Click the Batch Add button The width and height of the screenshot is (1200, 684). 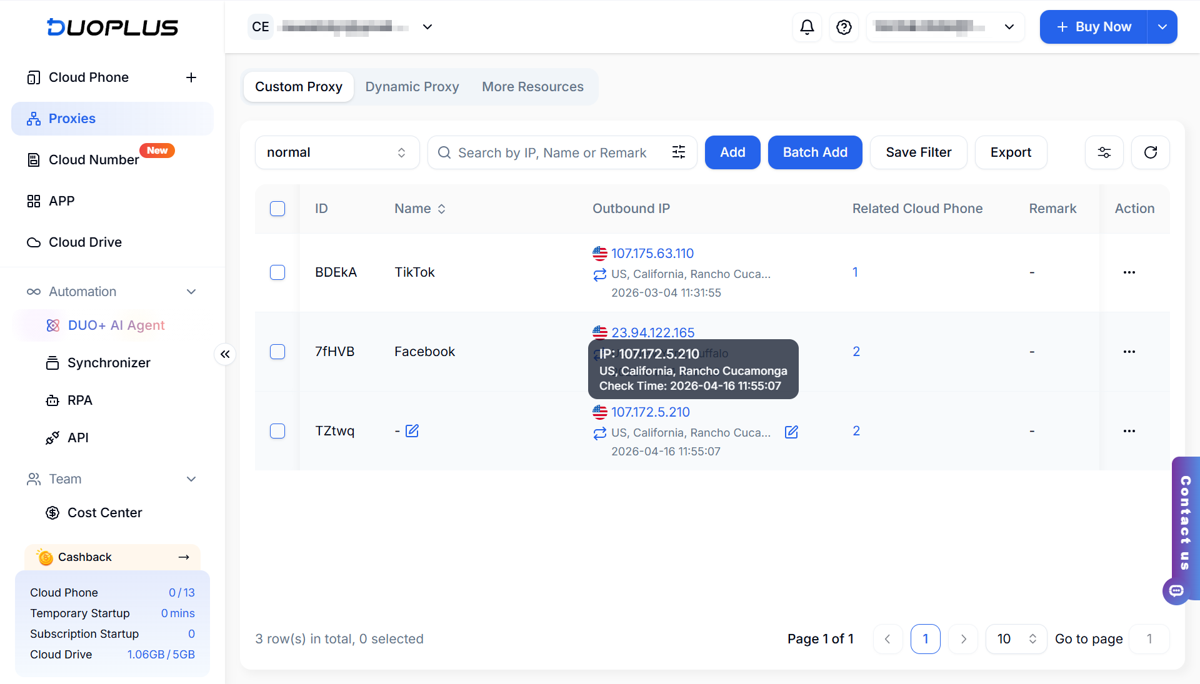(815, 152)
